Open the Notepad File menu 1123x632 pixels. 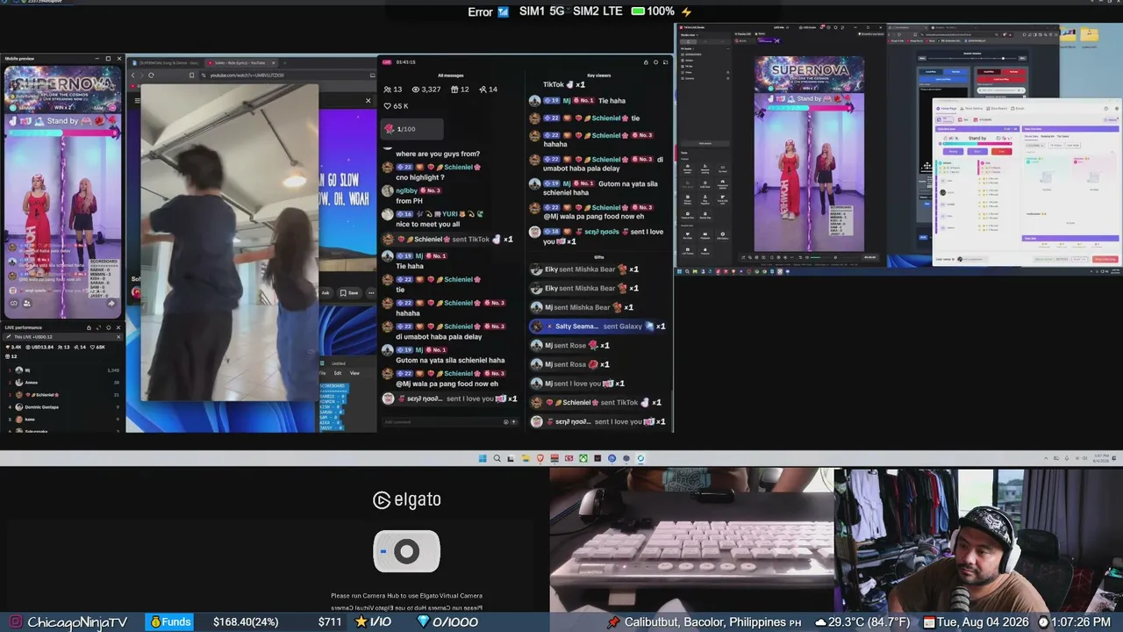325,373
